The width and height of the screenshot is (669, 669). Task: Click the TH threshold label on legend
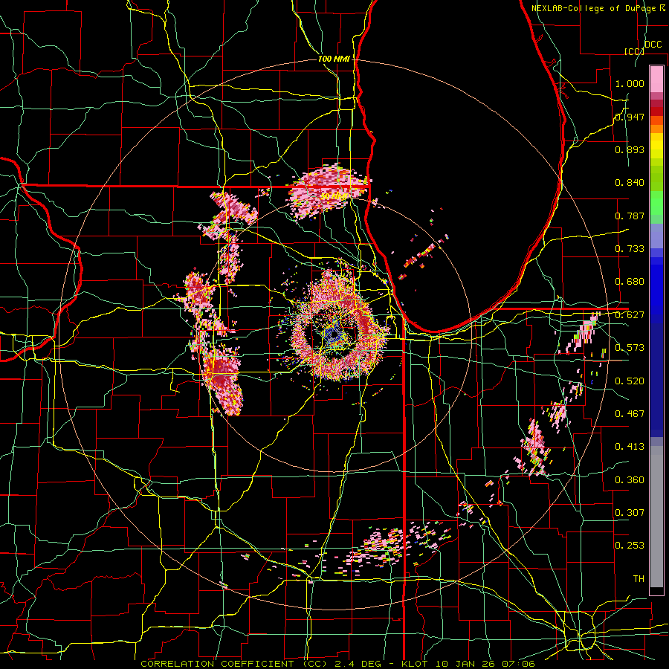639,579
